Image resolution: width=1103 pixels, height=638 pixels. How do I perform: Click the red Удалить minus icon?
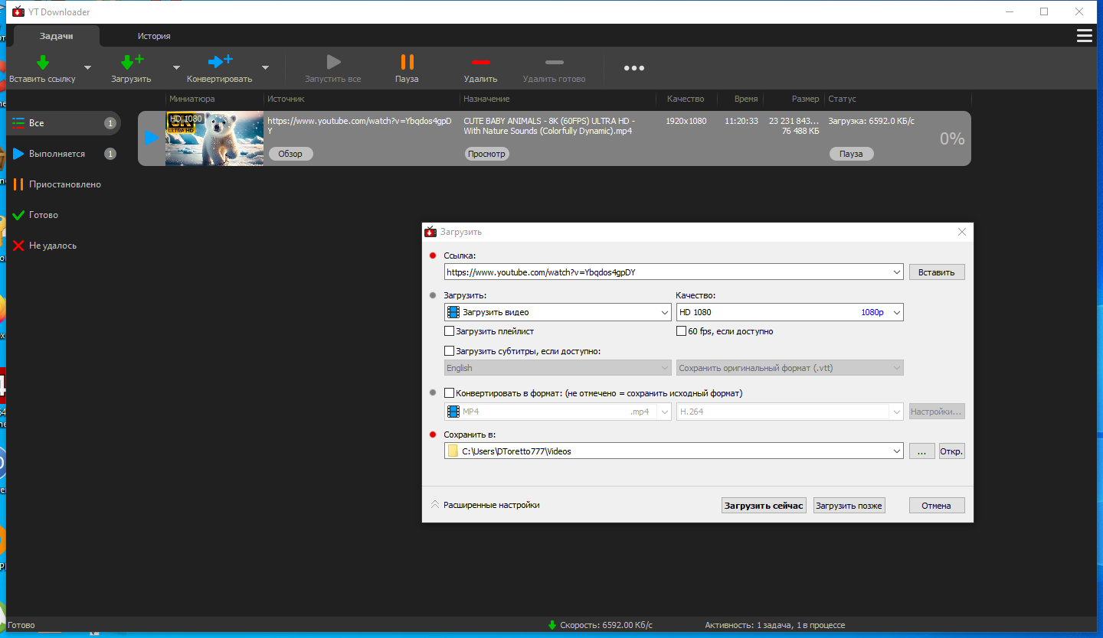point(480,62)
